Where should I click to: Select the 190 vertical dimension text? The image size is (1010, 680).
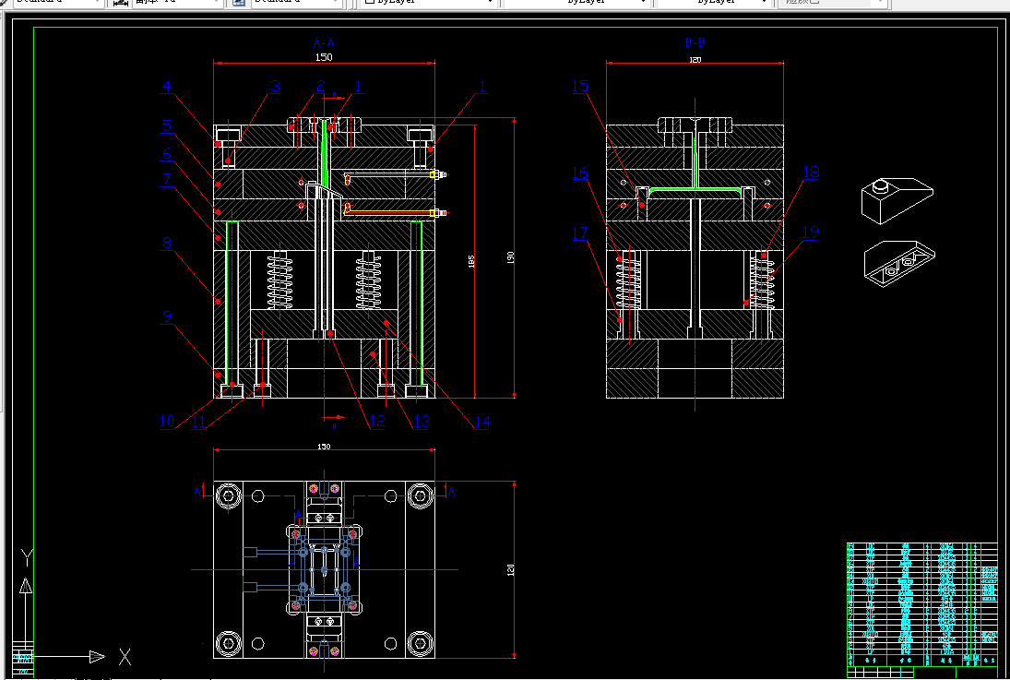pos(511,257)
